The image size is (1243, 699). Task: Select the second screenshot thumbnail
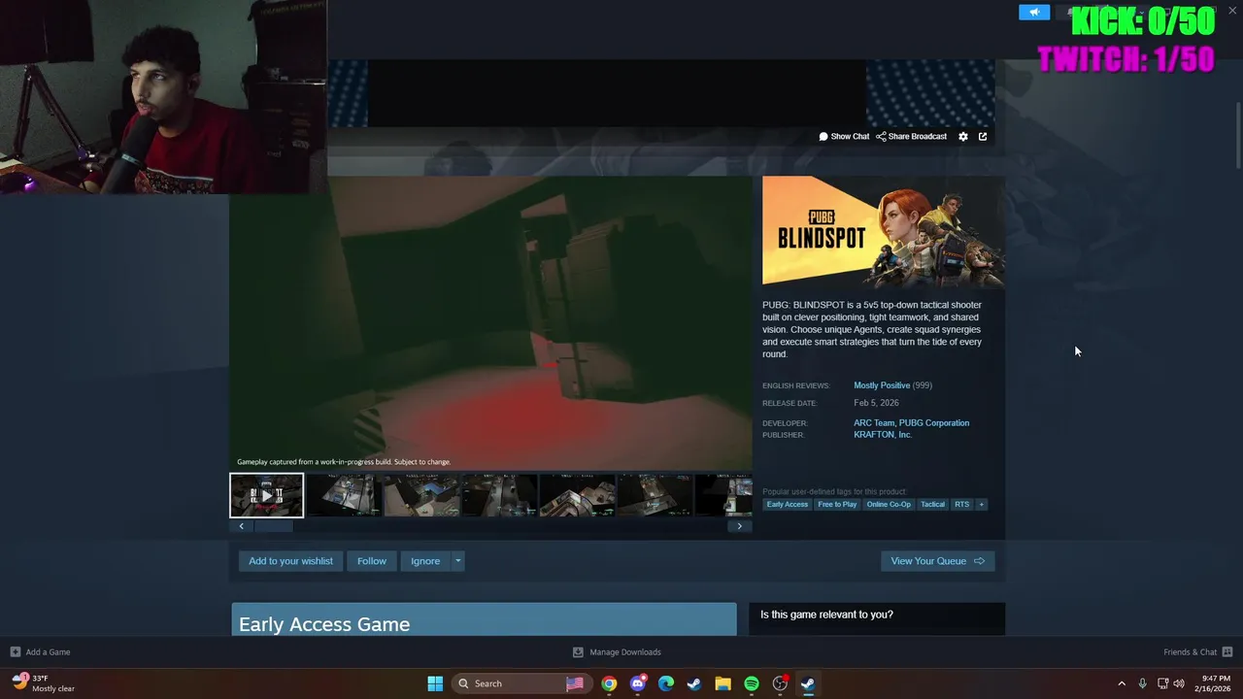point(344,495)
